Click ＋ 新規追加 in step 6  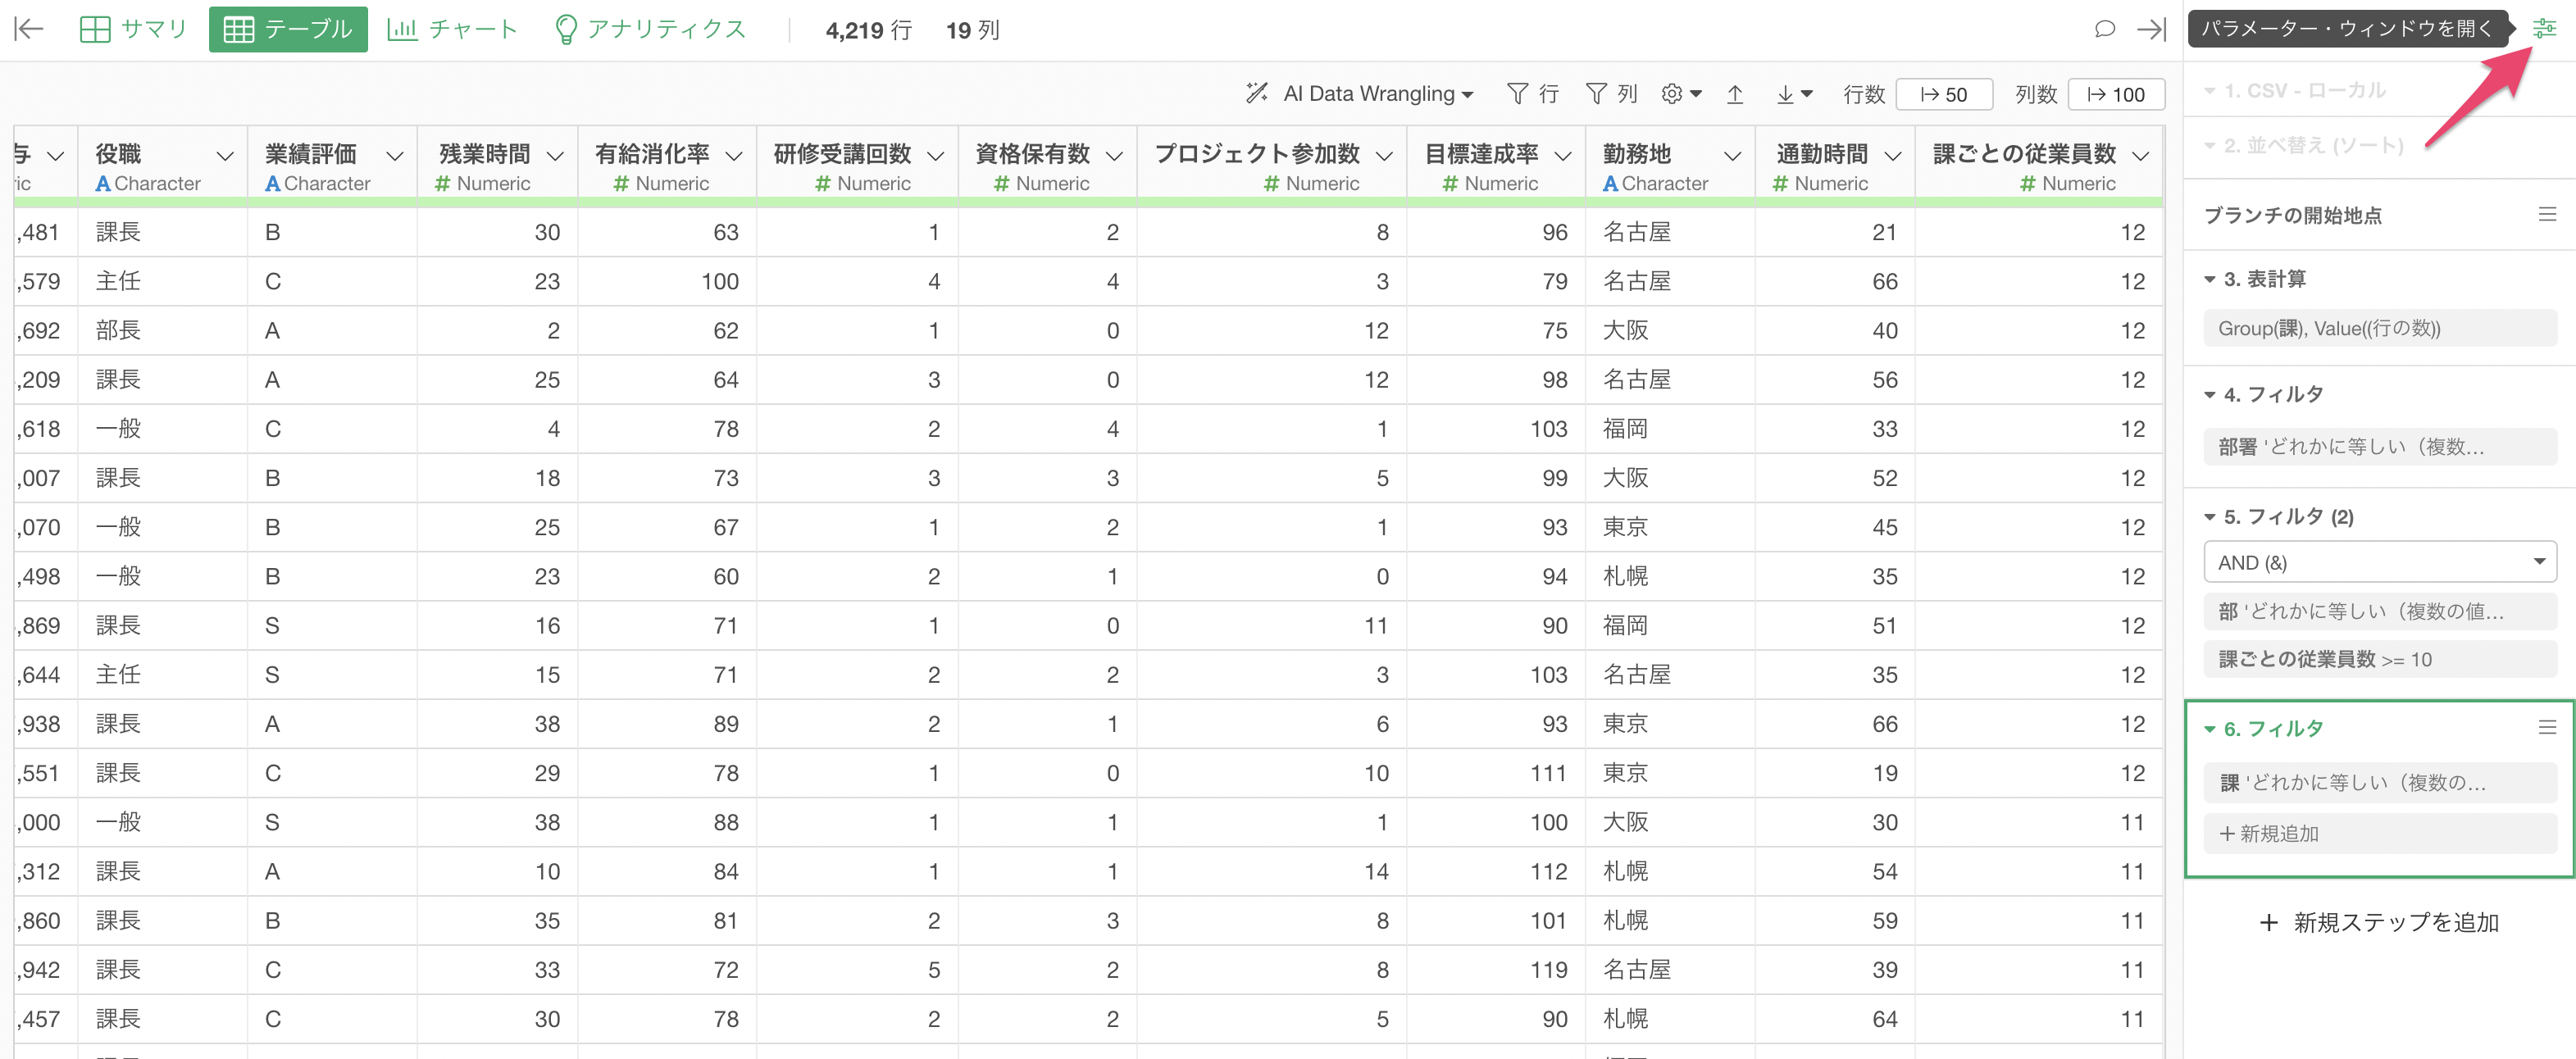pyautogui.click(x=2380, y=833)
